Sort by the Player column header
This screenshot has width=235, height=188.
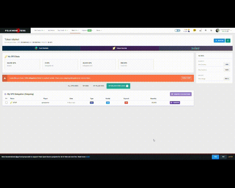click(x=45, y=99)
